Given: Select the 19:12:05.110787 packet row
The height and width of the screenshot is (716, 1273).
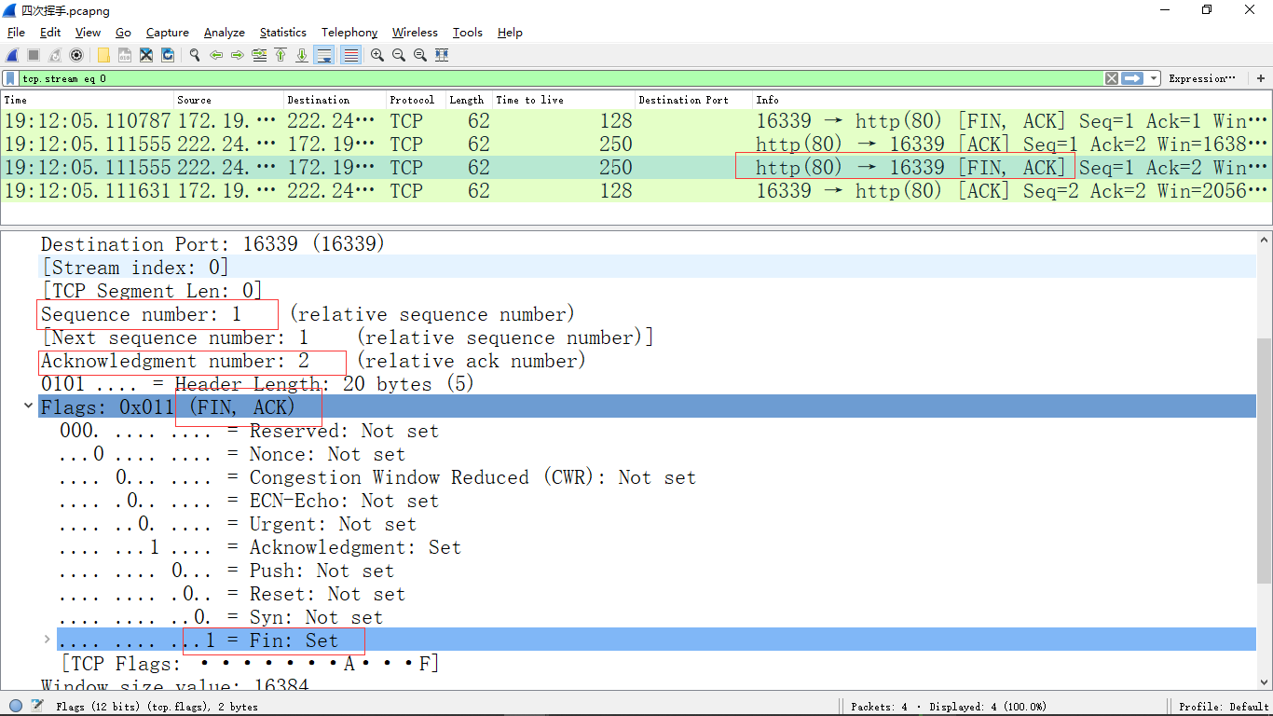Looking at the screenshot, I should click(636, 120).
